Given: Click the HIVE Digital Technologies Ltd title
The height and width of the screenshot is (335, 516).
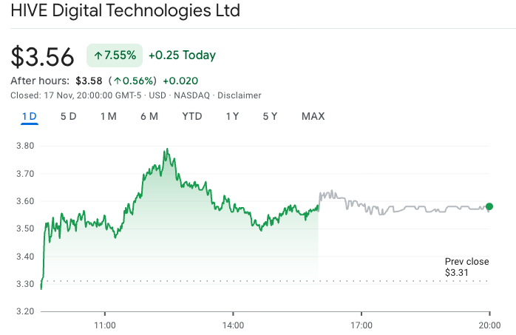Looking at the screenshot, I should point(125,13).
